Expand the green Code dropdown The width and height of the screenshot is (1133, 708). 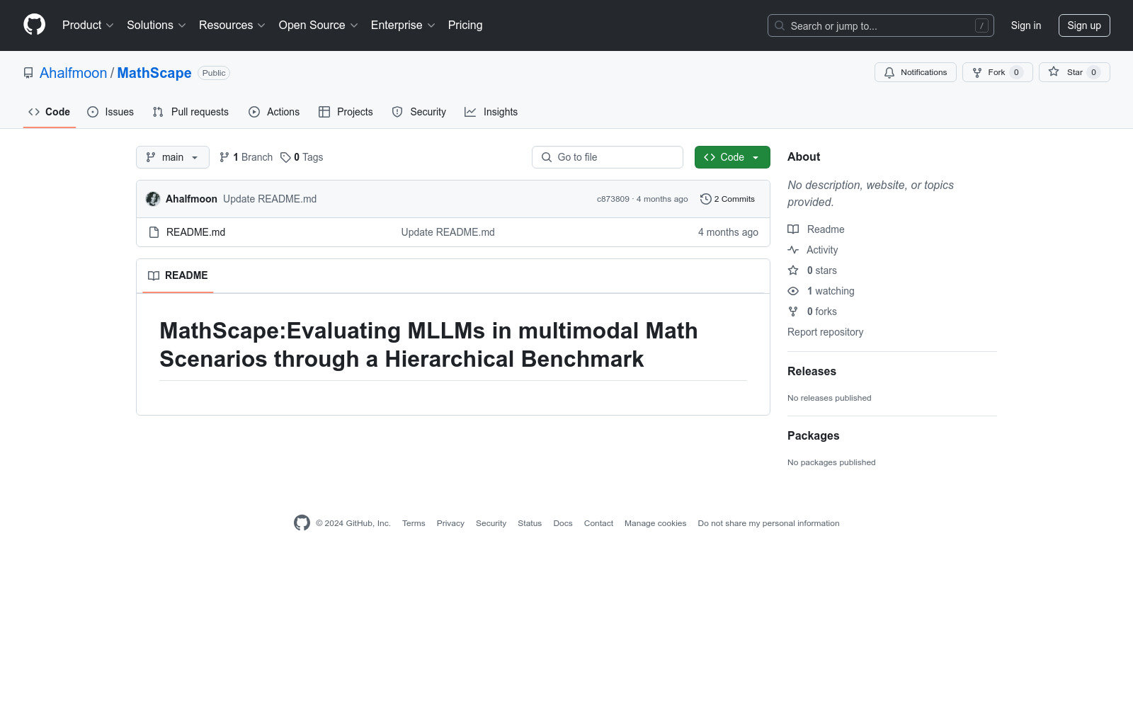click(732, 157)
